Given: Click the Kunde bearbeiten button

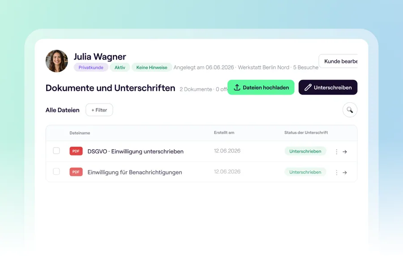Looking at the screenshot, I should (x=338, y=61).
